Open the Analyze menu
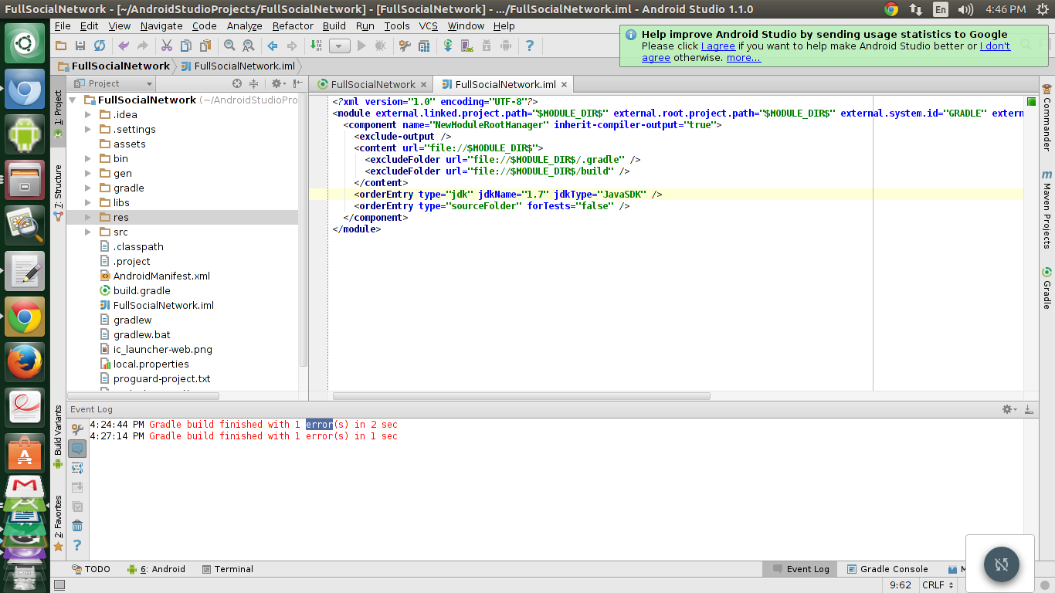1055x593 pixels. [244, 25]
